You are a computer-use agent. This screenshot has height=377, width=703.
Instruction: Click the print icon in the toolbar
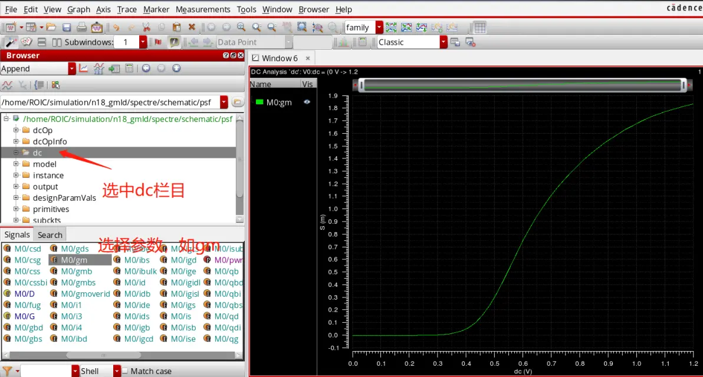pyautogui.click(x=81, y=27)
